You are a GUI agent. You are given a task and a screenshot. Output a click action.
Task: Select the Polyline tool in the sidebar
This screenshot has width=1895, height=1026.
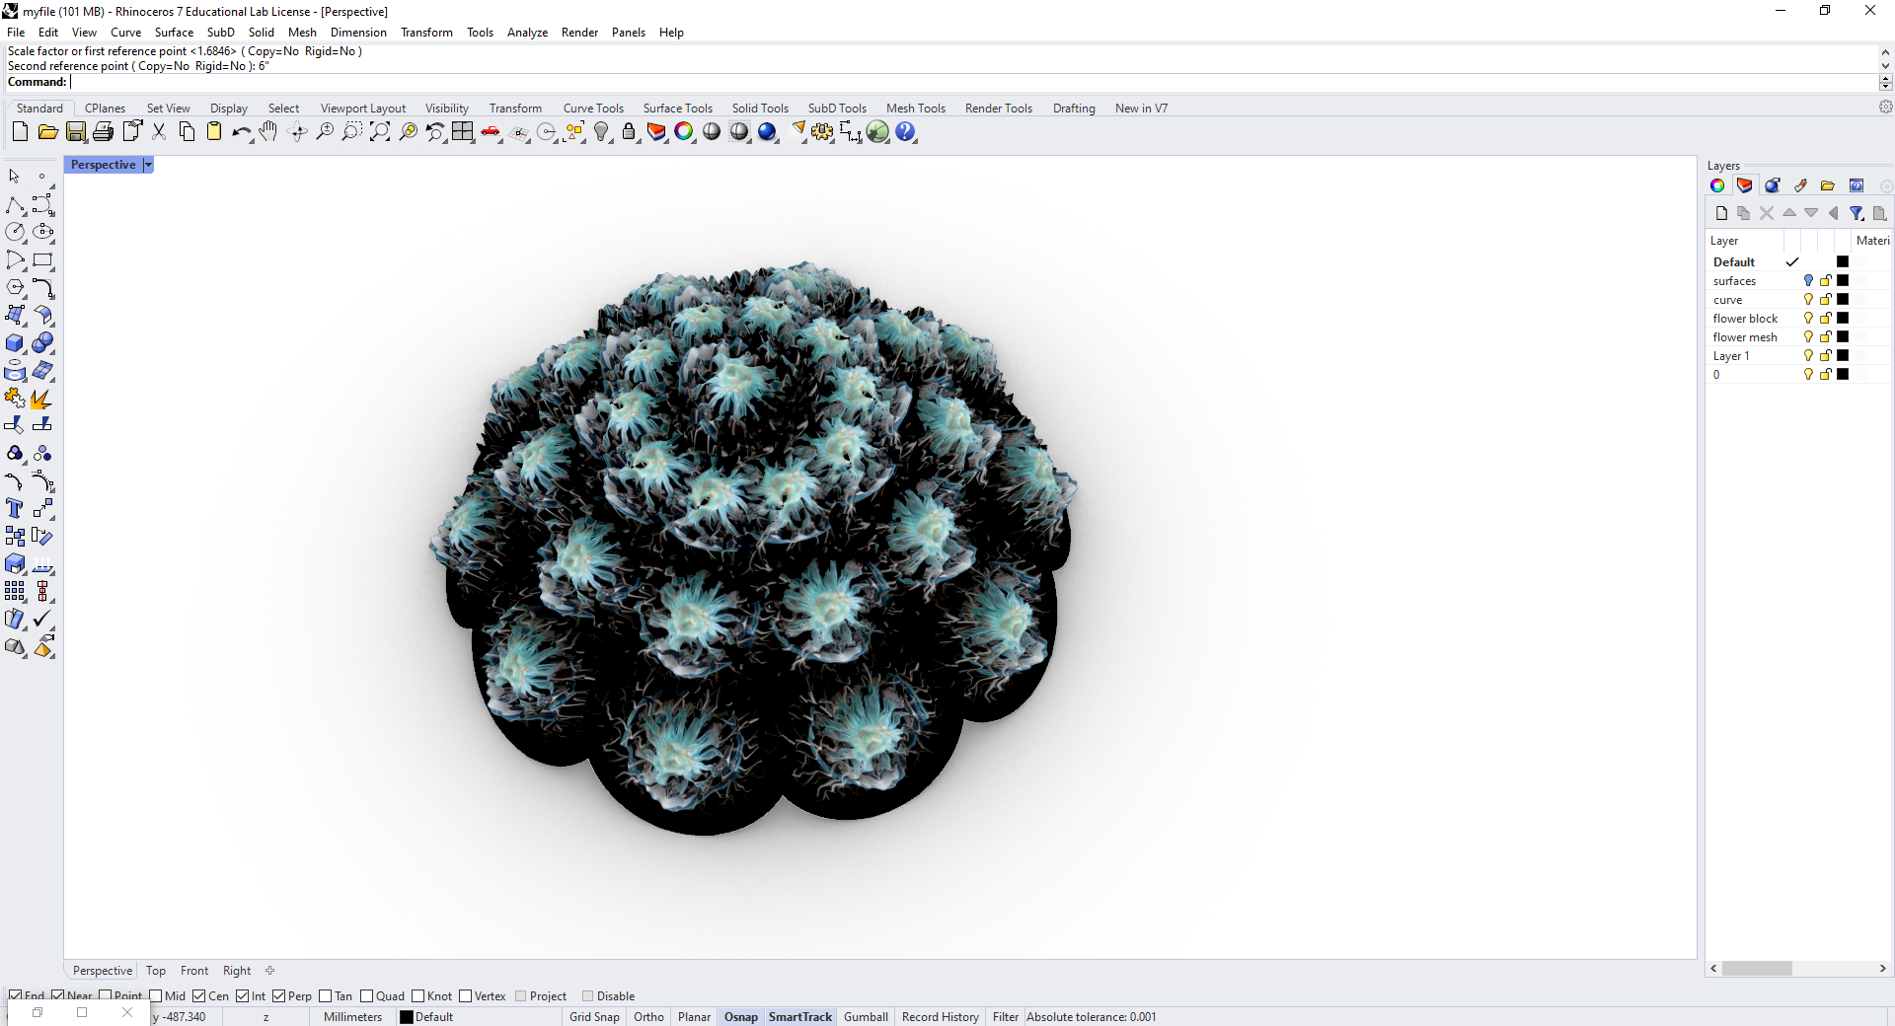[x=15, y=205]
